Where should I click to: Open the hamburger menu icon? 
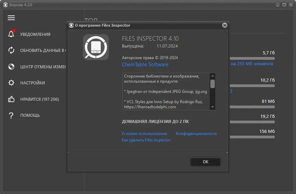11,18
